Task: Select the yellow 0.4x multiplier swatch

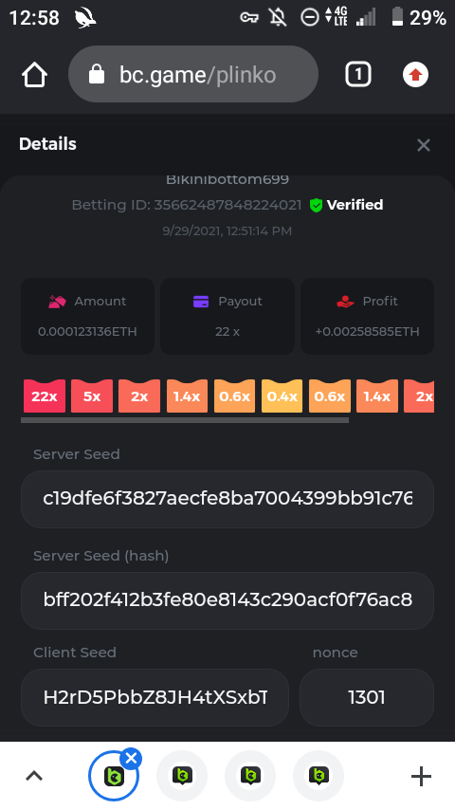Action: (282, 396)
